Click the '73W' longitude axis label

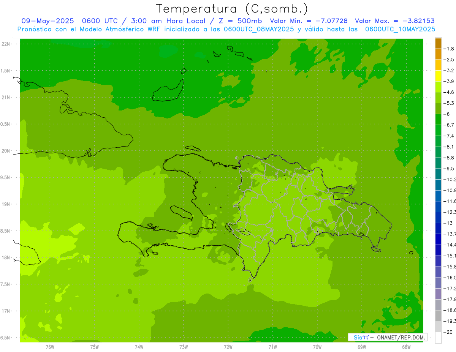tap(184, 347)
